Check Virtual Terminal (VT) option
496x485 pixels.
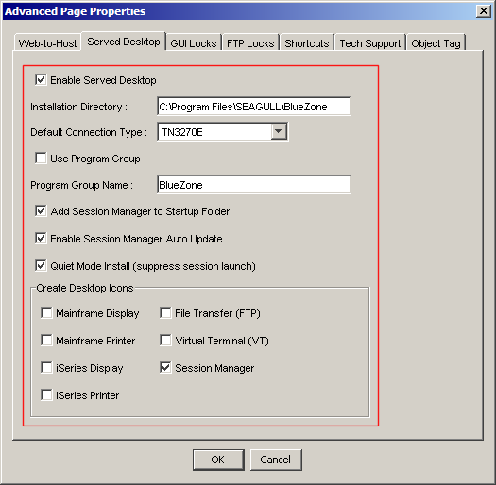pos(165,341)
